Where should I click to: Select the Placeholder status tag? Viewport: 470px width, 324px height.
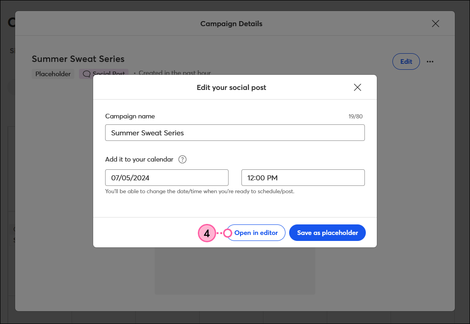click(53, 74)
